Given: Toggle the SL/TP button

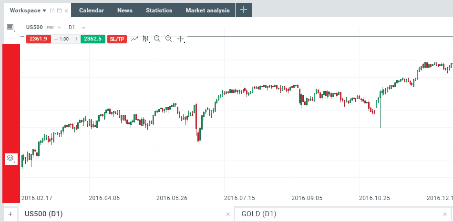Looking at the screenshot, I should coord(117,39).
